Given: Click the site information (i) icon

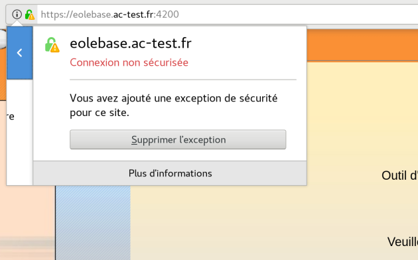Looking at the screenshot, I should coord(17,14).
